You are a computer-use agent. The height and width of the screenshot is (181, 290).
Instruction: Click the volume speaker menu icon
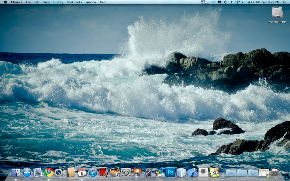243,2
